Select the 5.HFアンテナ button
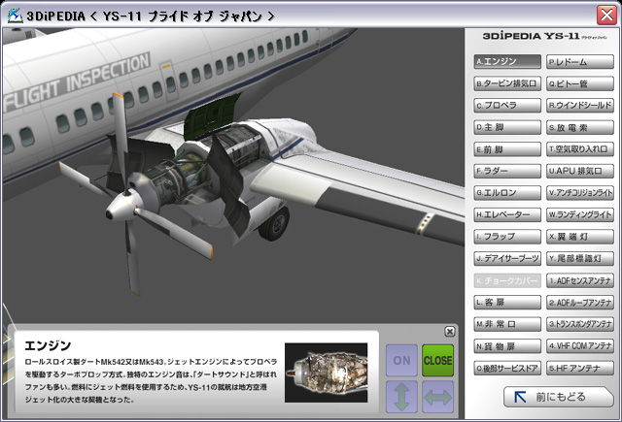The image size is (622, 422). point(580,369)
